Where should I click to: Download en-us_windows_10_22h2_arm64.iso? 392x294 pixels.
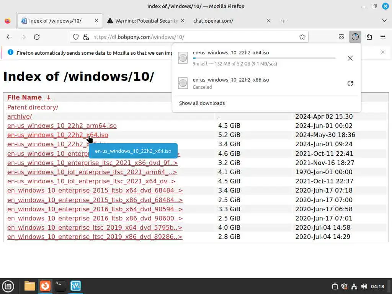click(62, 126)
